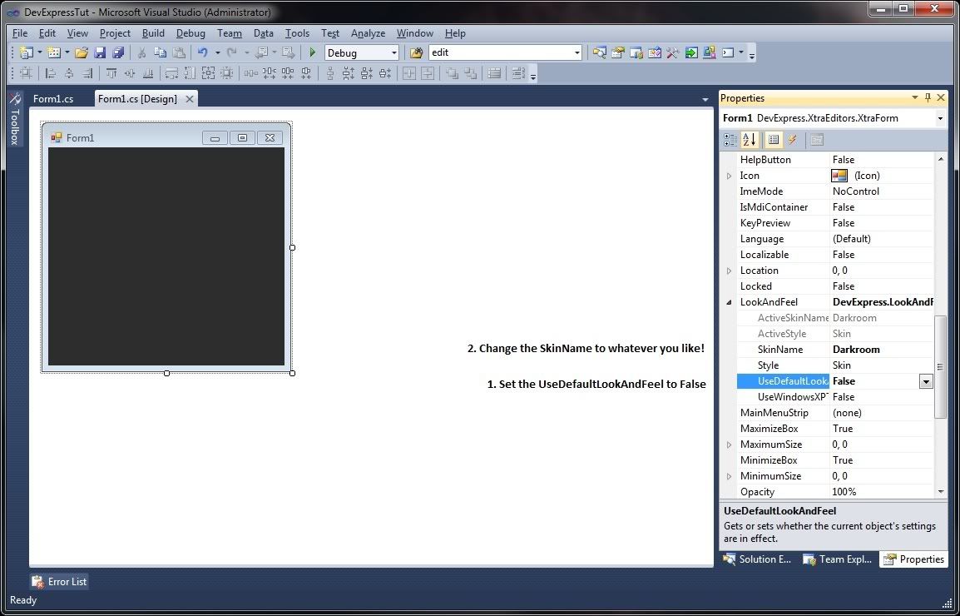
Task: Click the Start Debugging play icon
Action: pyautogui.click(x=313, y=52)
